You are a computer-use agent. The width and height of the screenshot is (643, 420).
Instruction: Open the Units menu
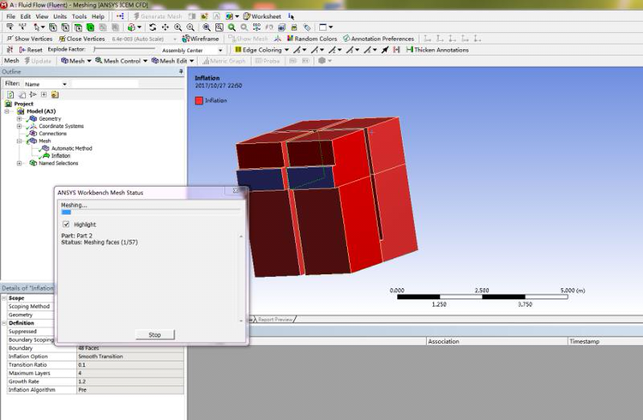(59, 16)
